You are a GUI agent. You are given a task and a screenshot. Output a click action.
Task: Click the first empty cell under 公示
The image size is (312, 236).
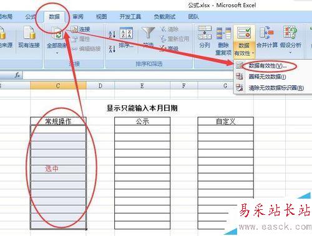142,129
